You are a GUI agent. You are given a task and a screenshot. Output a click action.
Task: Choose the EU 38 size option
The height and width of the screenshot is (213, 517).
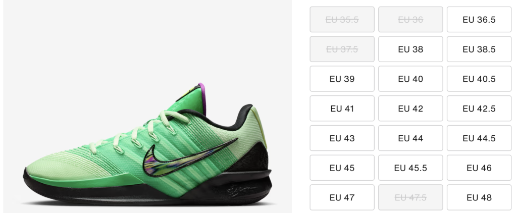click(x=410, y=49)
